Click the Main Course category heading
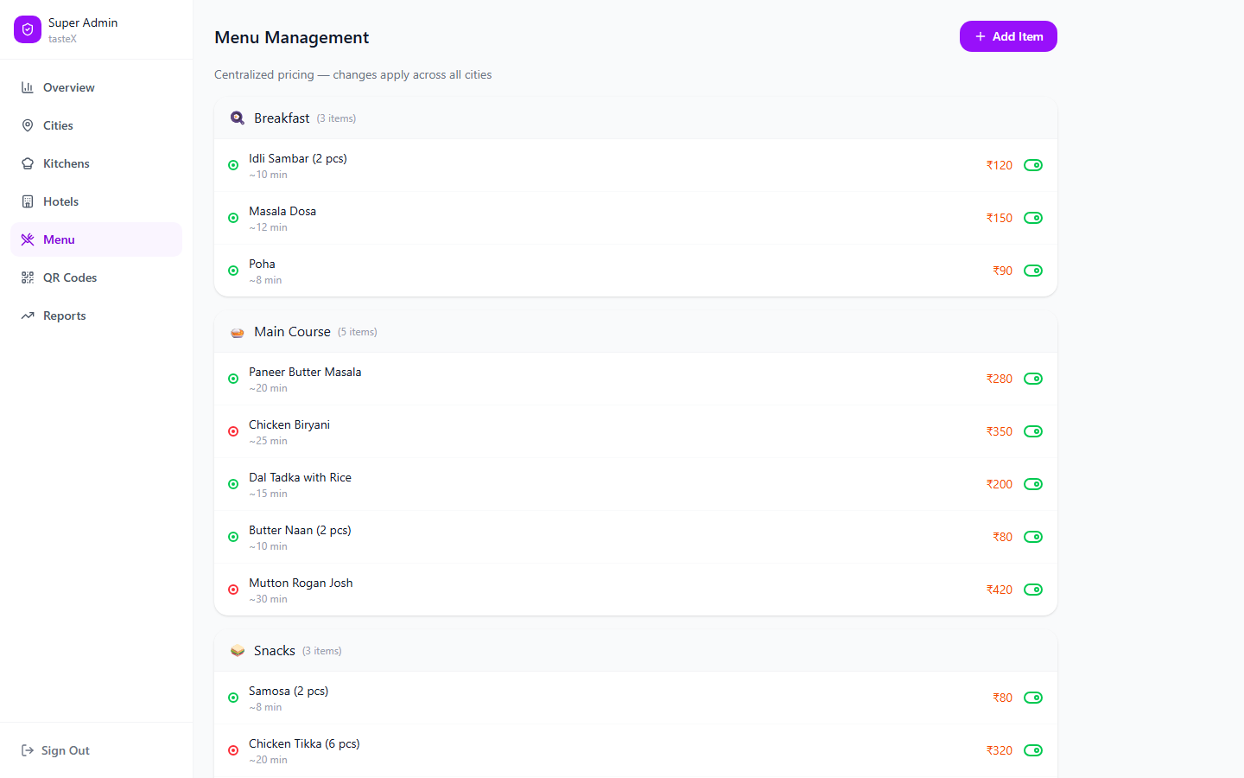Viewport: 1244px width, 778px height. 292,332
